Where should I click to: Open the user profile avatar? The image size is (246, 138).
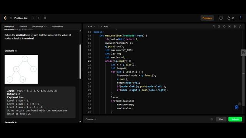pyautogui.click(x=241, y=18)
